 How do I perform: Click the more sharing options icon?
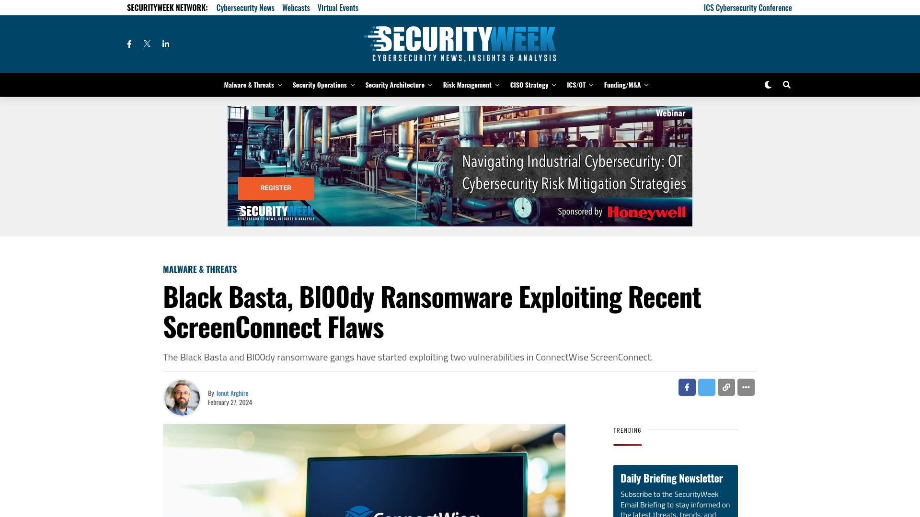pos(746,387)
